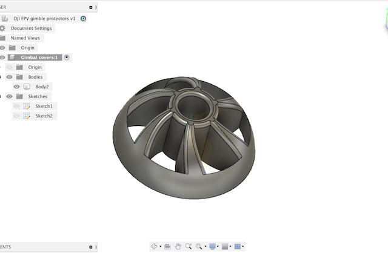Click the Sketch2 sketch icon
Screen dimensions: 388x253
coord(27,116)
